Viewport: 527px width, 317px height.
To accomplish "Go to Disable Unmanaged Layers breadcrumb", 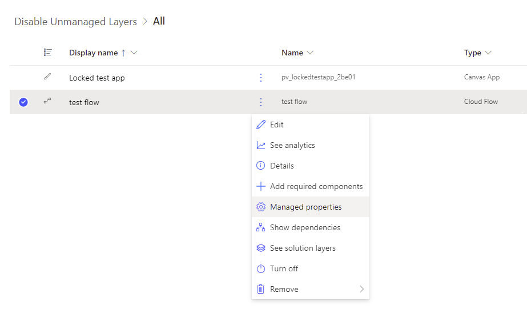I will click(75, 22).
